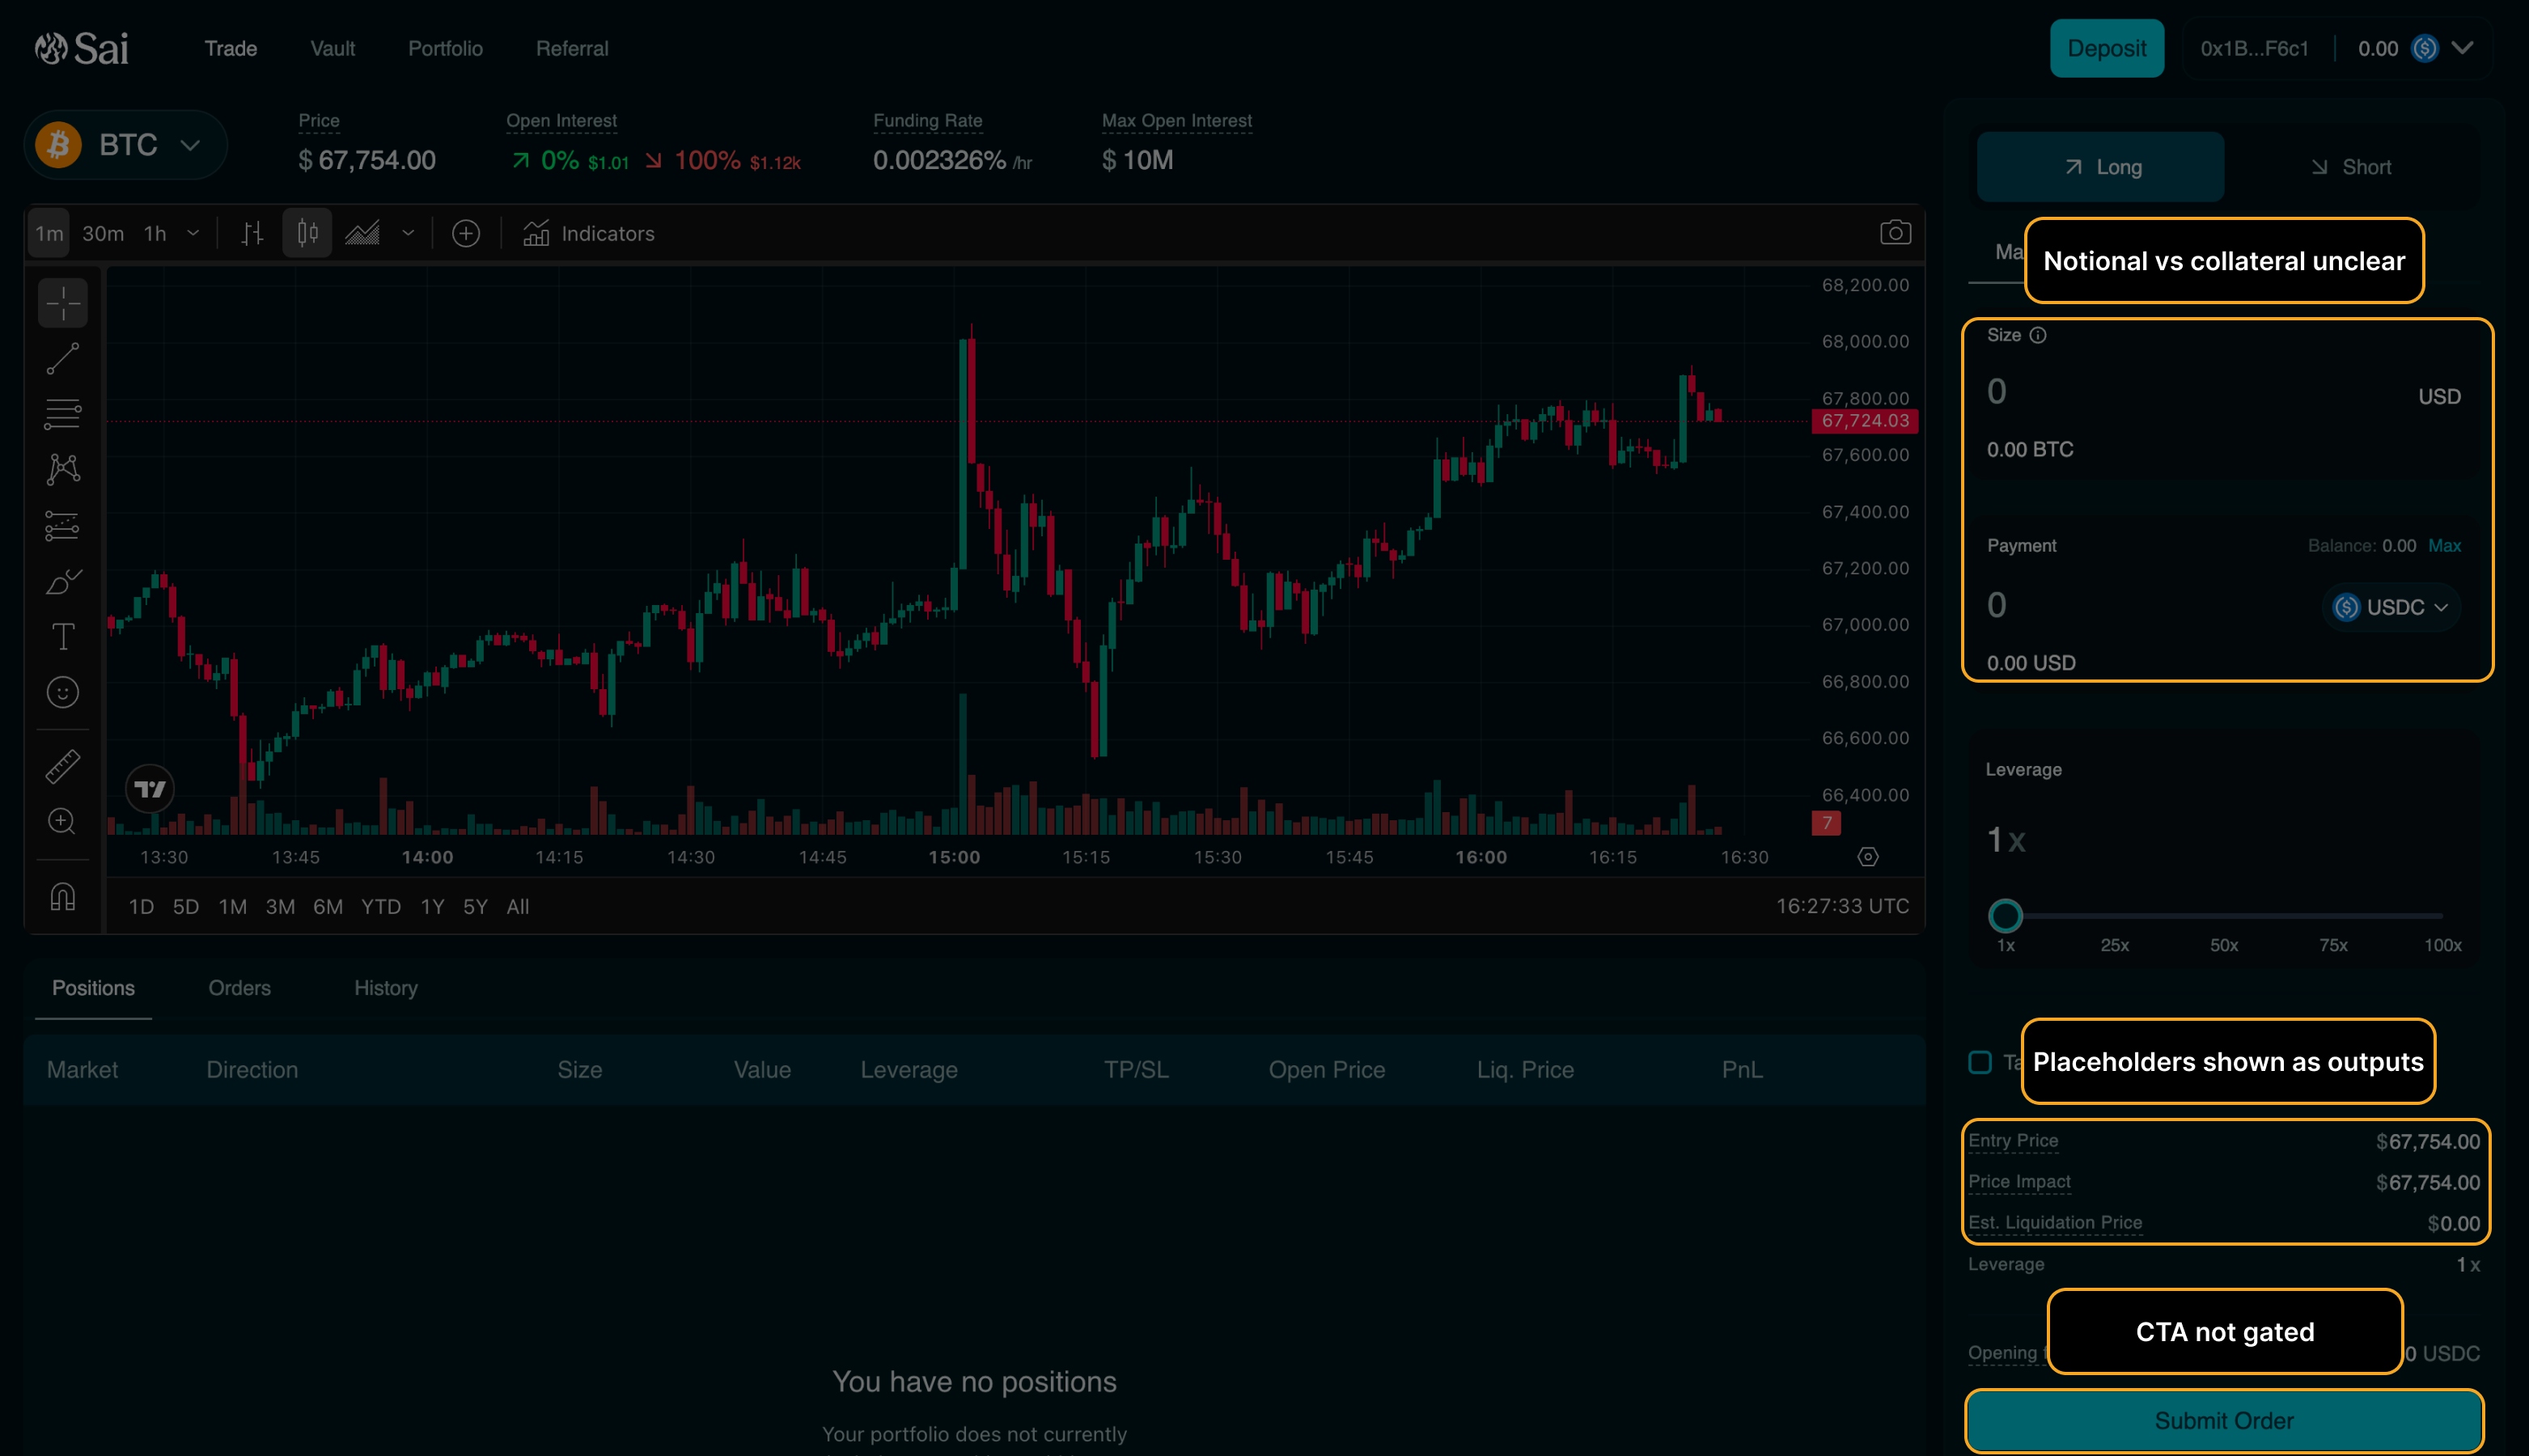The image size is (2529, 1456).
Task: Click the compare symbol plus icon
Action: point(466,234)
